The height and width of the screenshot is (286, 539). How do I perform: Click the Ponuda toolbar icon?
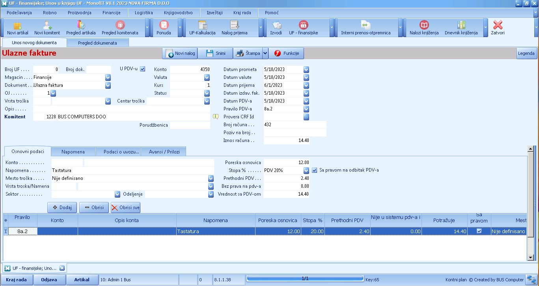(164, 28)
